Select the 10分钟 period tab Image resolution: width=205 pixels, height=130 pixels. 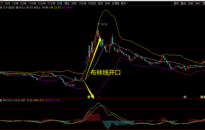82,3
